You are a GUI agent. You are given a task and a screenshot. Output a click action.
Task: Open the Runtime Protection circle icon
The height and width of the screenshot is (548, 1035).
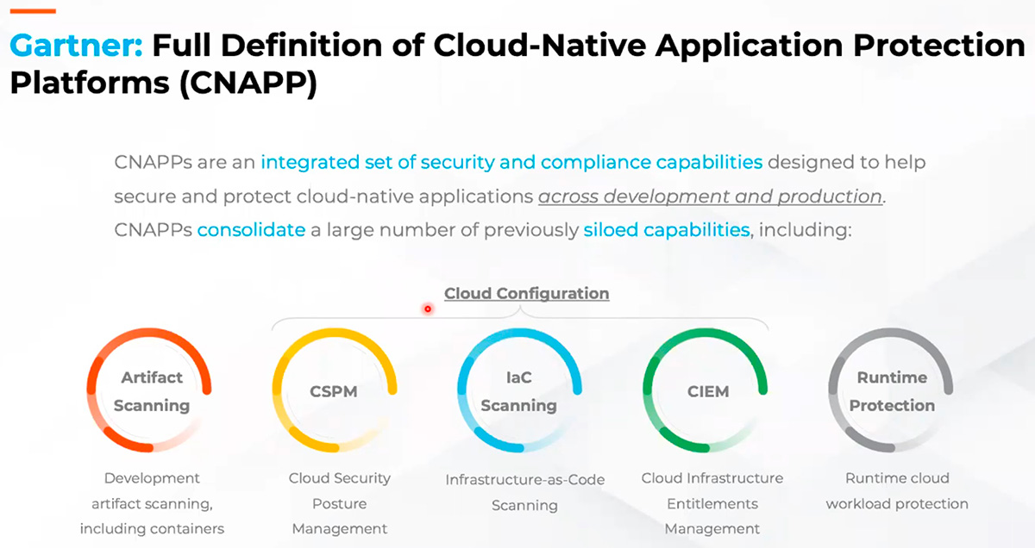(x=894, y=392)
